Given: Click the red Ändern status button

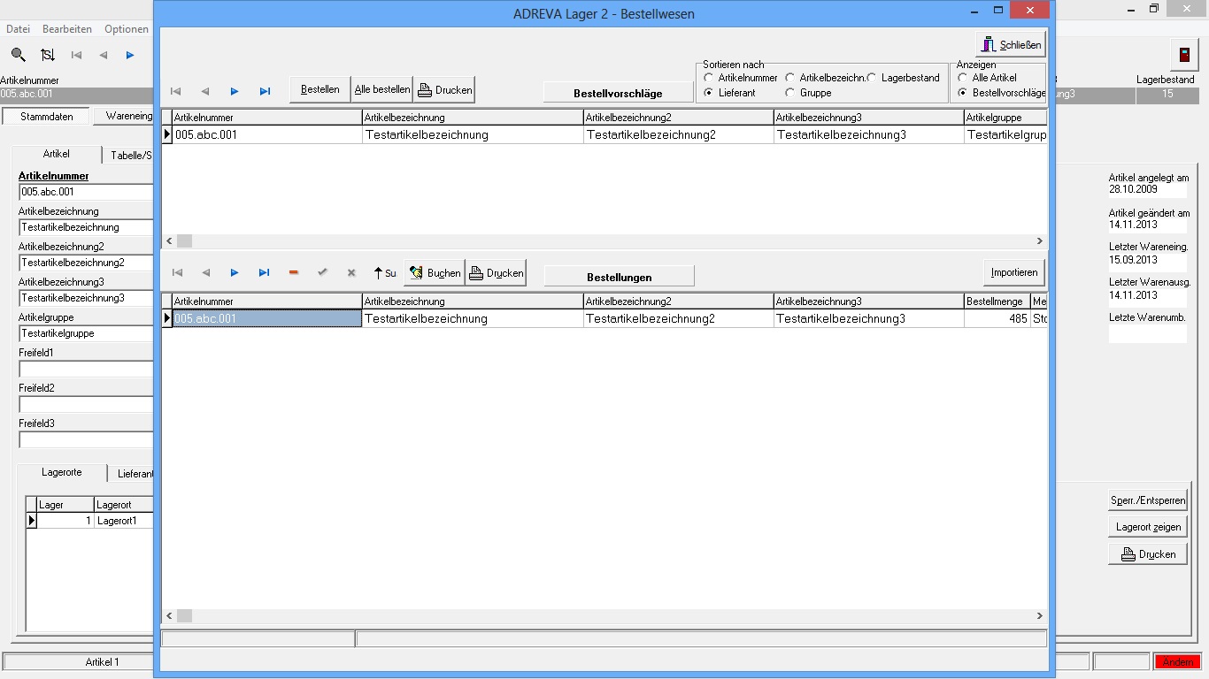Looking at the screenshot, I should pos(1178,662).
